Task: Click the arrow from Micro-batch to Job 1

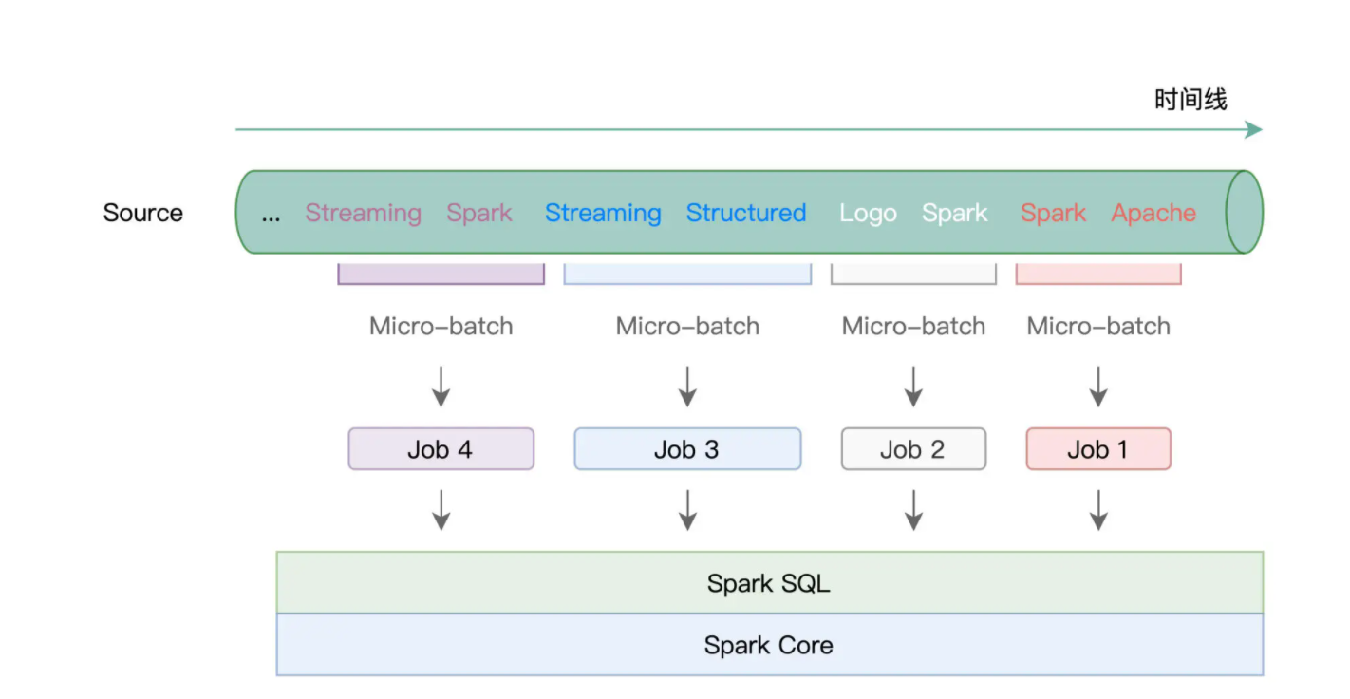Action: [x=1098, y=386]
